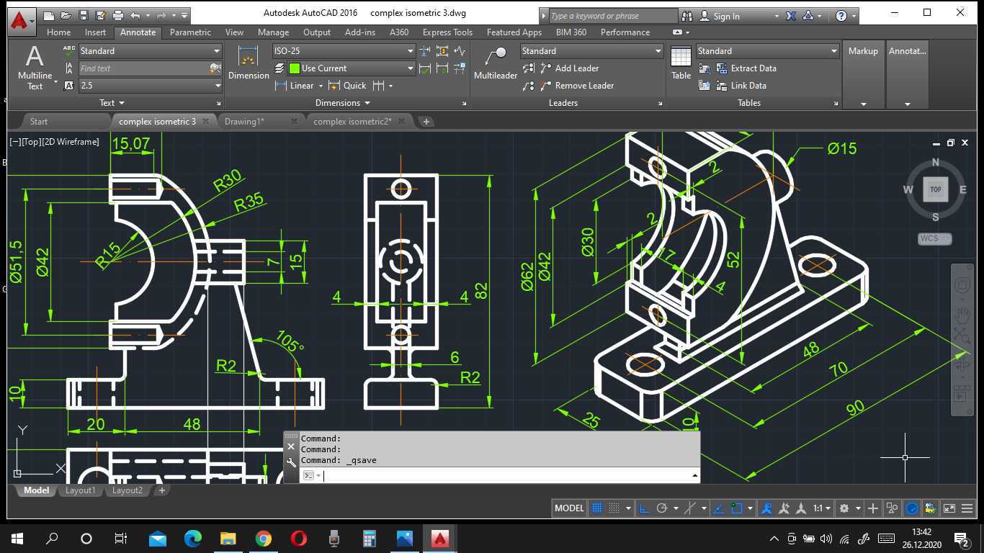Expand the Text panel dropdown arrow

click(x=122, y=103)
